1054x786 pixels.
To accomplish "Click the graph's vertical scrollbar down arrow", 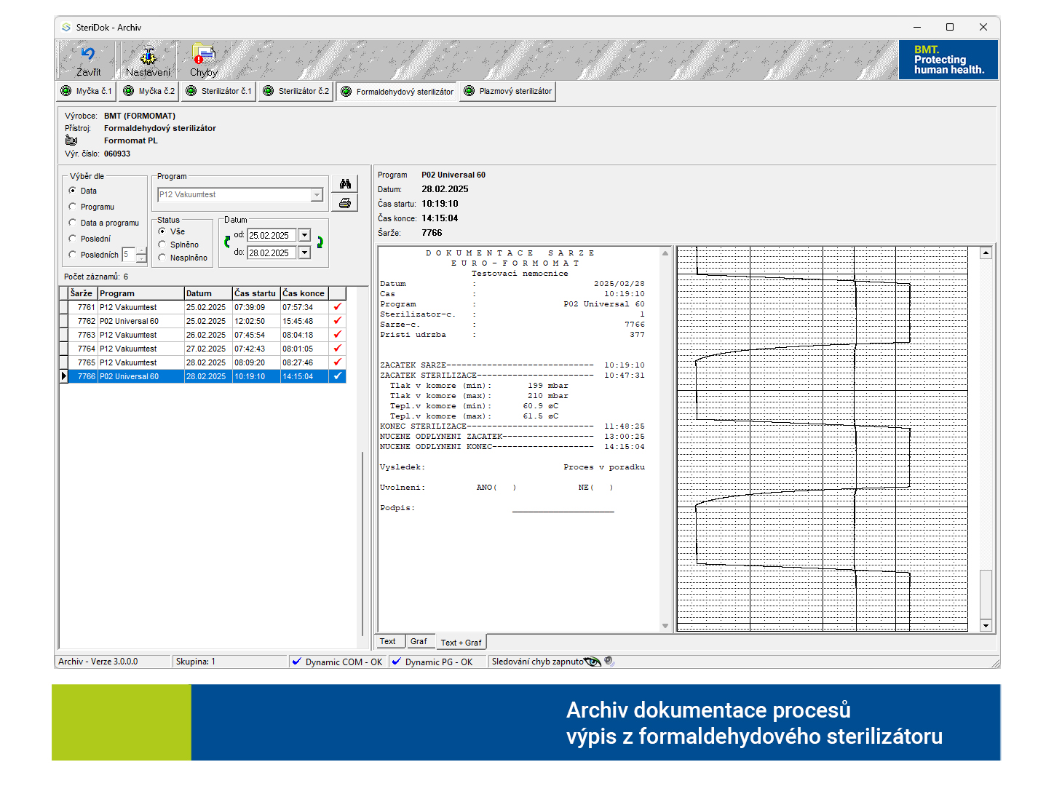I will 986,626.
